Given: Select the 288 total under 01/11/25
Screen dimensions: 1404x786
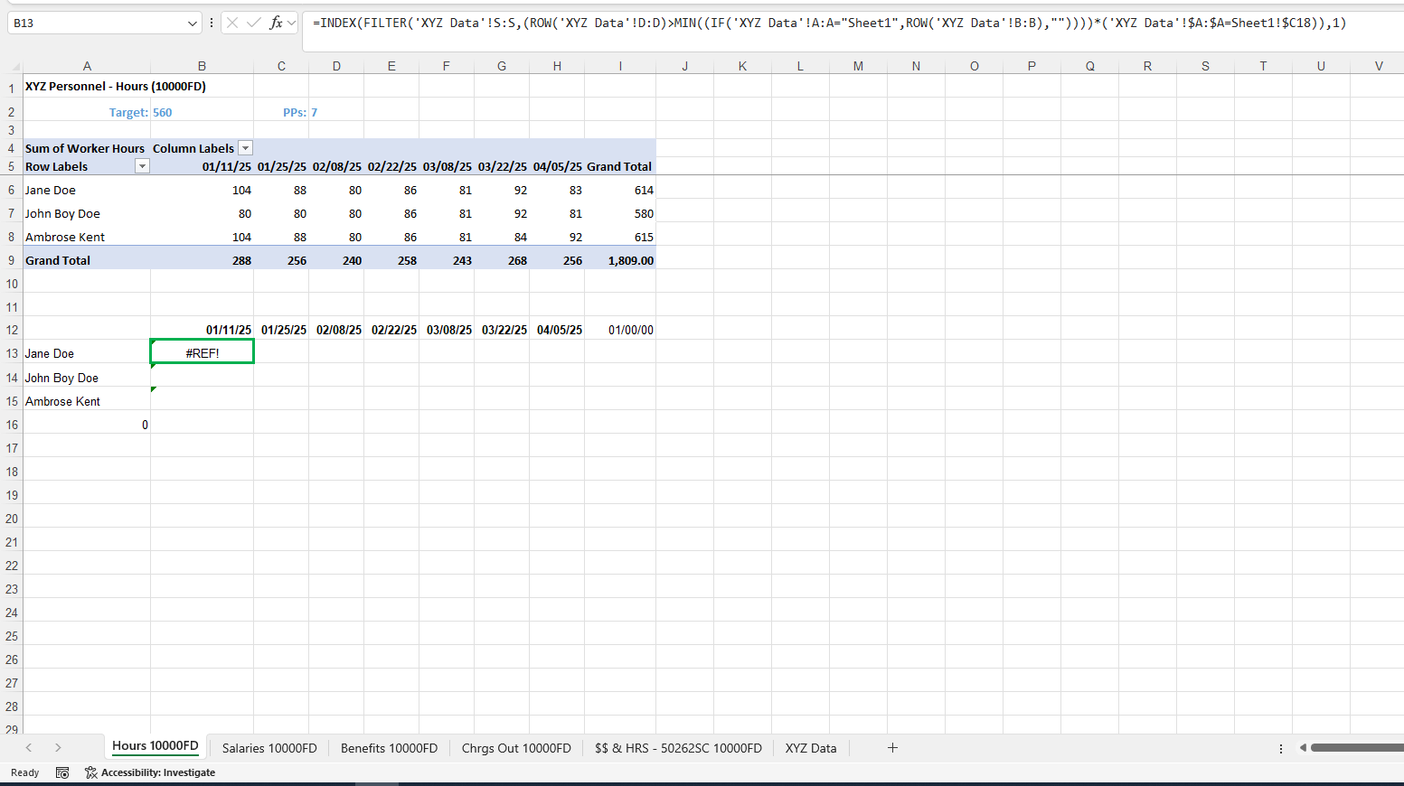Looking at the screenshot, I should [203, 261].
